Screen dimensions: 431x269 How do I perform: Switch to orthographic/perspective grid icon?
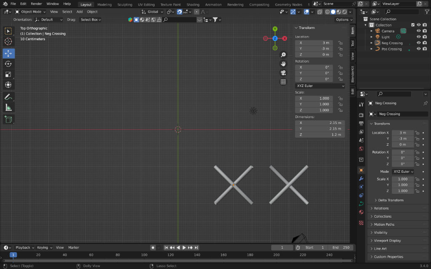(283, 82)
